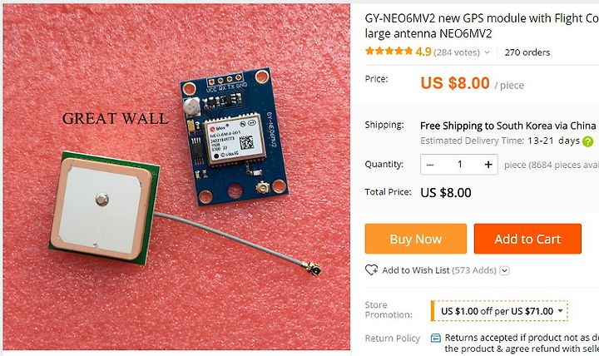Click the Buy Now button
This screenshot has height=356, width=599.
pyautogui.click(x=416, y=239)
